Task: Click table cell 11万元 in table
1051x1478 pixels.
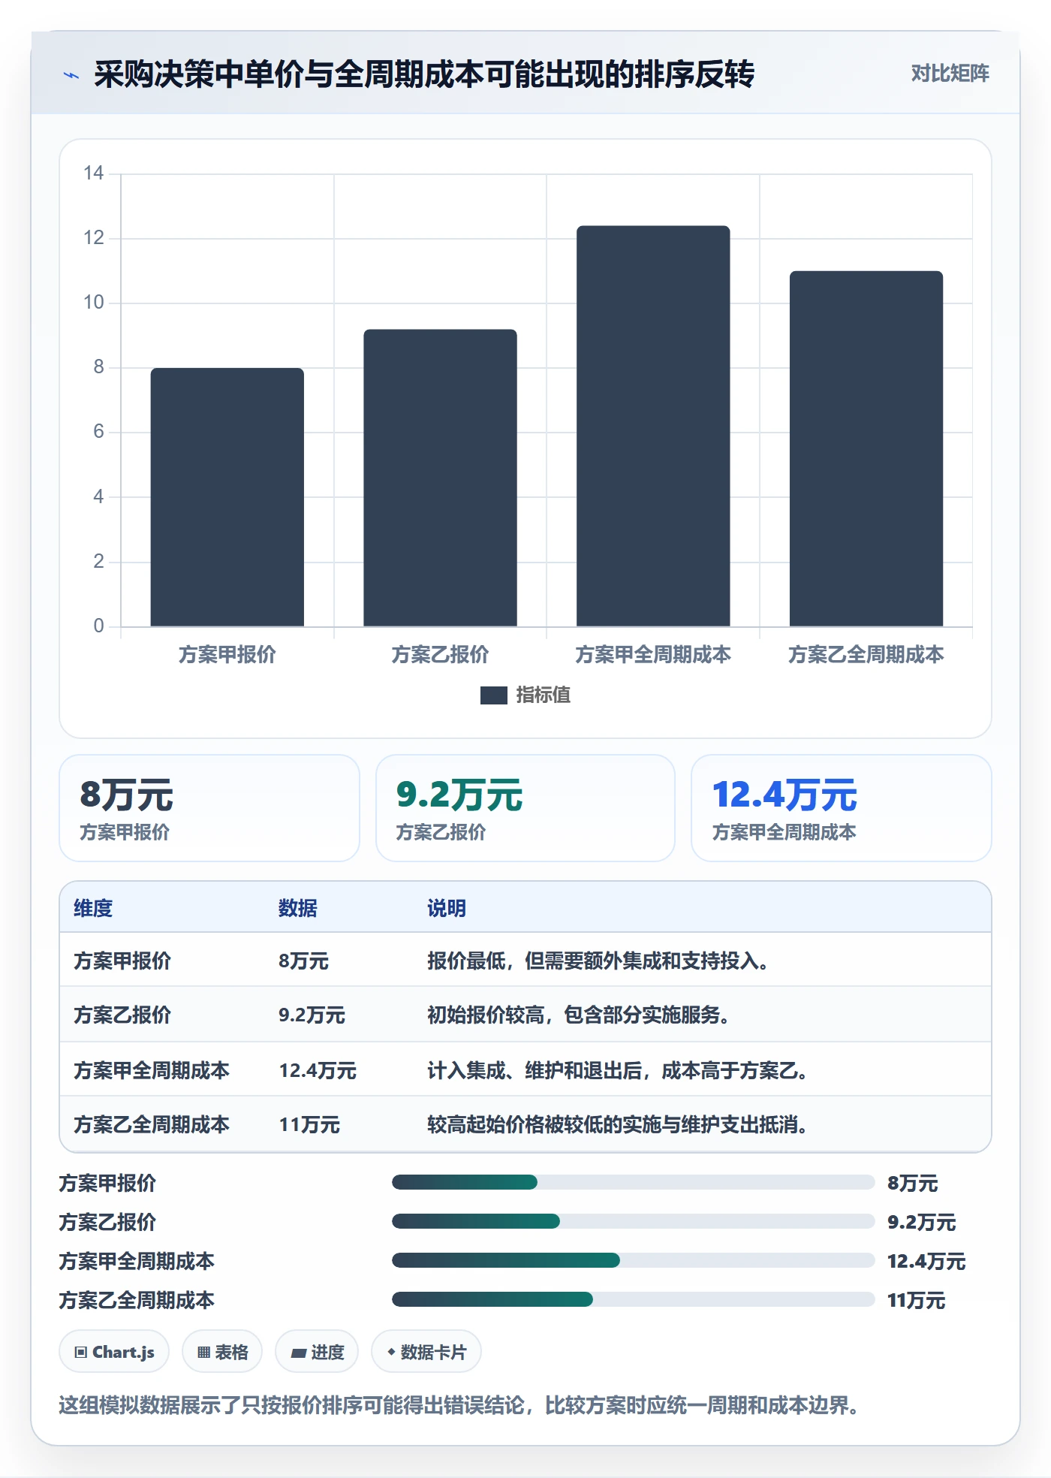Action: click(309, 1124)
